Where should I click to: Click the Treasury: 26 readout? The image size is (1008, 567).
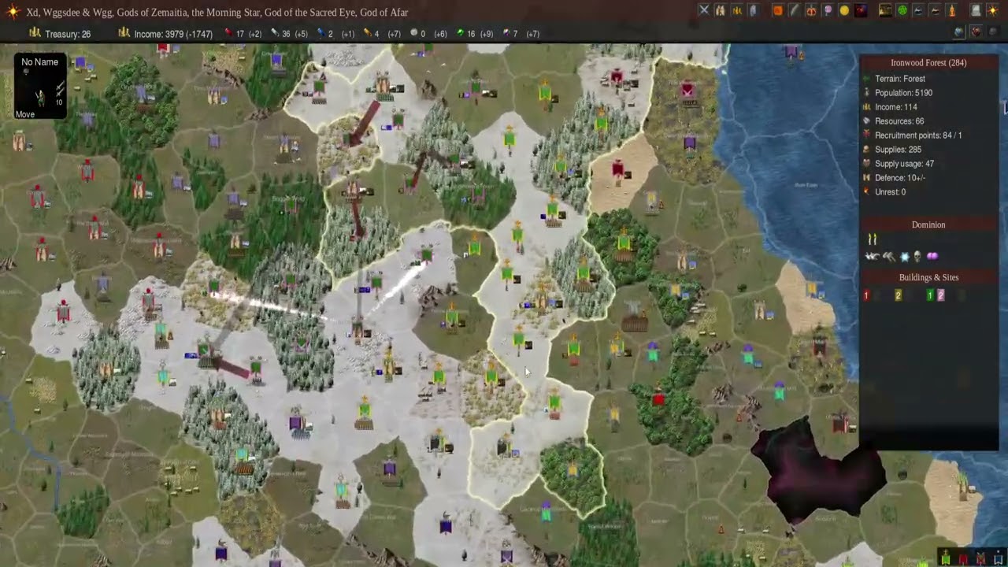point(61,34)
